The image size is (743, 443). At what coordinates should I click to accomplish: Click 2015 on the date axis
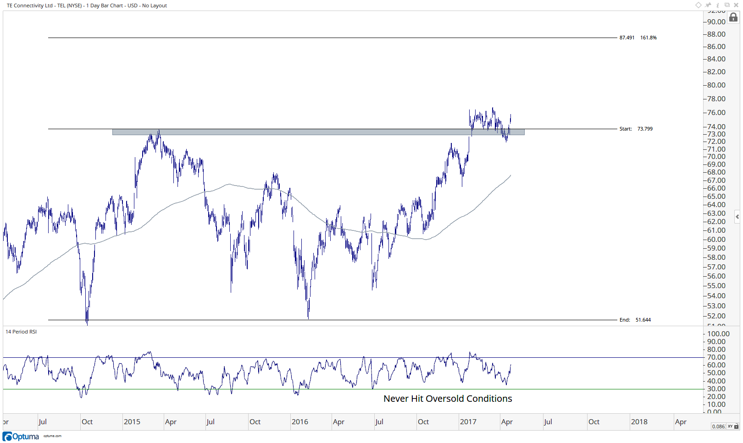pyautogui.click(x=132, y=422)
